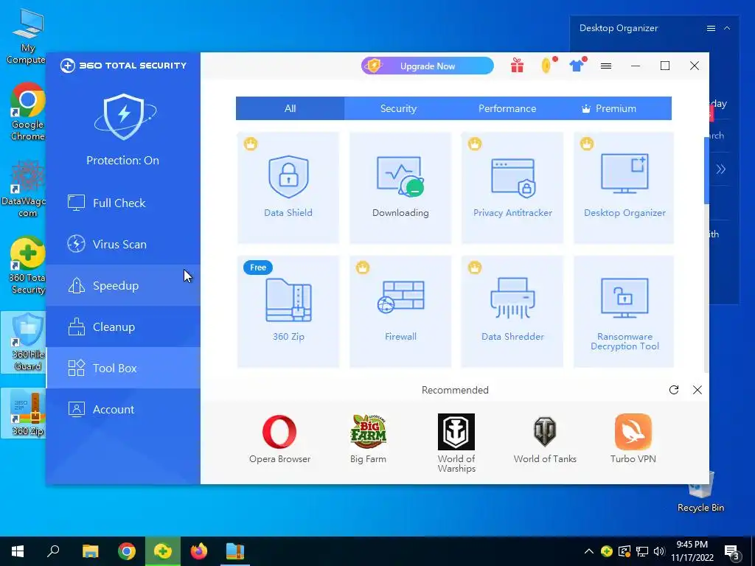Switch to the All tab

click(x=290, y=108)
